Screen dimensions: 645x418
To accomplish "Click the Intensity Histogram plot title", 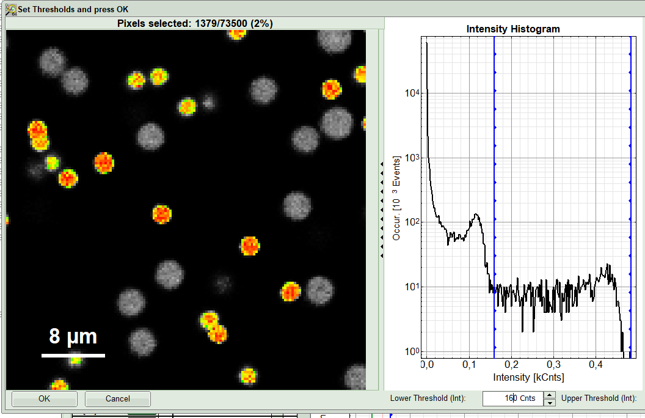I will (x=513, y=29).
